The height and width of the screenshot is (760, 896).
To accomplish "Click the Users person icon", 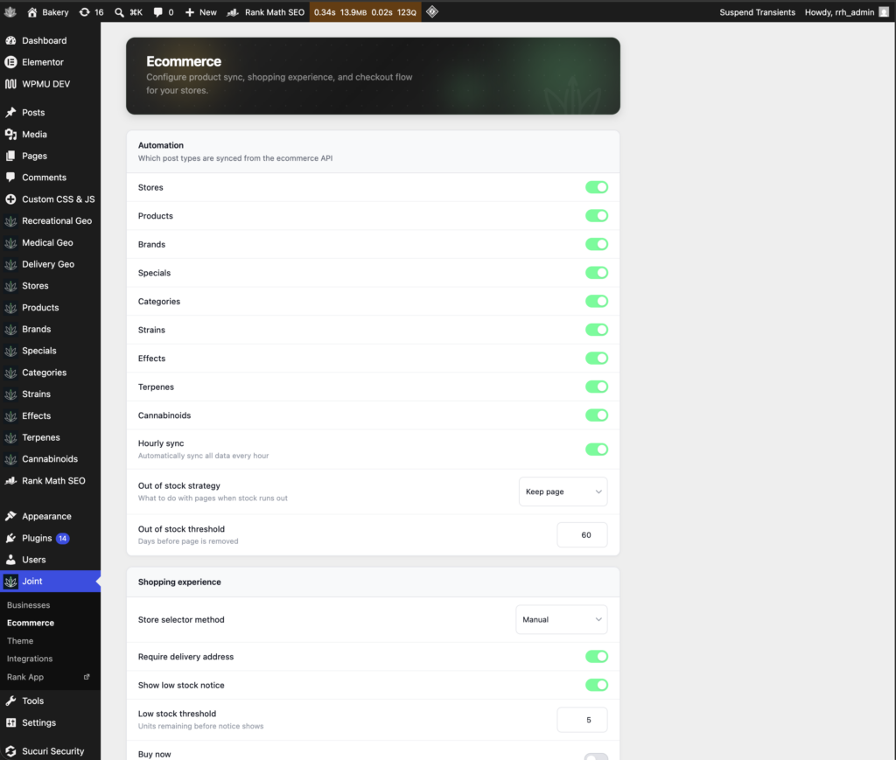I will point(10,560).
